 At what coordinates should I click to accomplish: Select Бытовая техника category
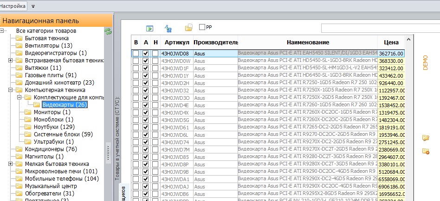click(x=46, y=38)
